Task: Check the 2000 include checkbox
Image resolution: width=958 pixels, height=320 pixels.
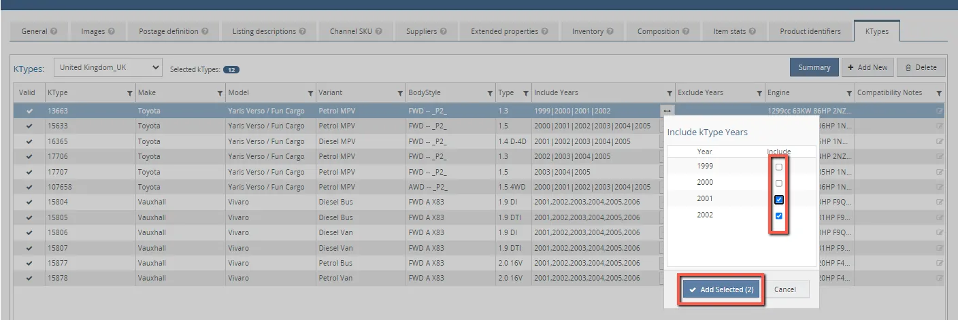Action: 779,183
